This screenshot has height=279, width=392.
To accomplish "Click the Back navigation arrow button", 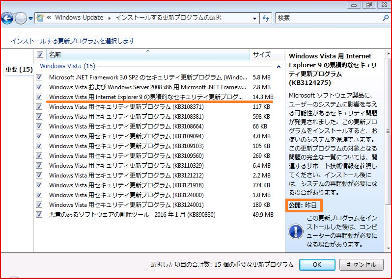I will pos(7,18).
